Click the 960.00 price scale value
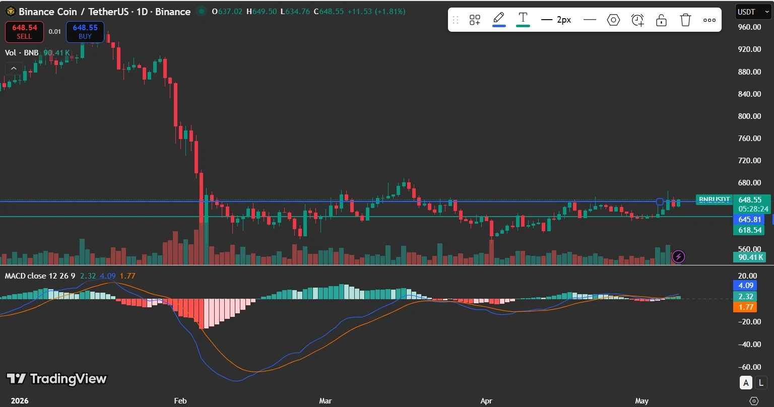Image resolution: width=774 pixels, height=407 pixels. click(x=749, y=27)
